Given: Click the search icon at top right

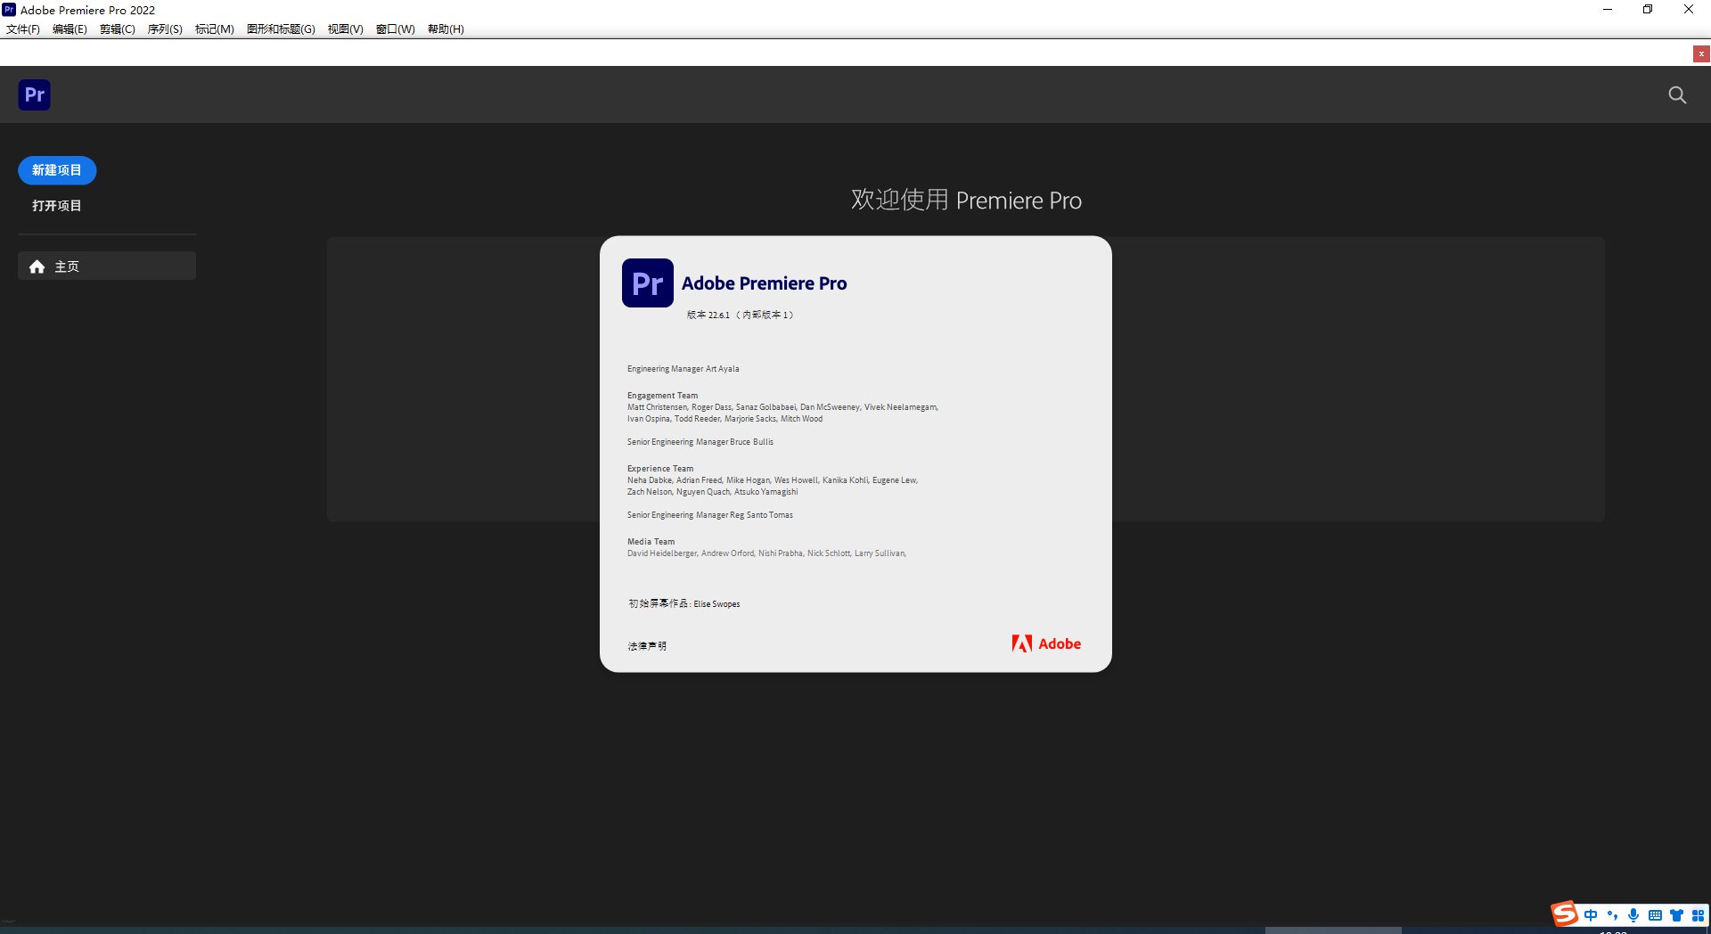Looking at the screenshot, I should 1677,94.
